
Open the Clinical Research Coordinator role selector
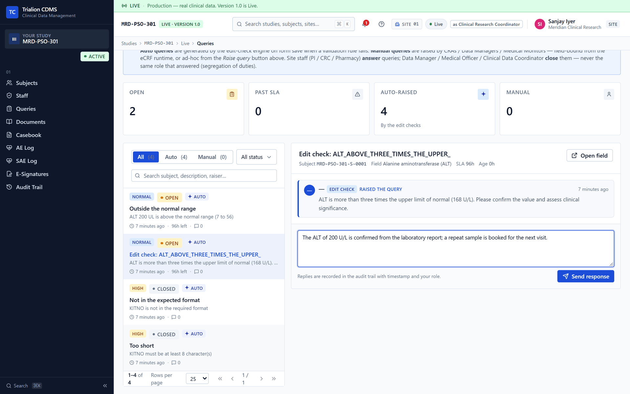[x=486, y=24]
